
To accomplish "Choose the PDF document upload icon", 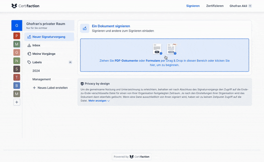I will point(157,49).
